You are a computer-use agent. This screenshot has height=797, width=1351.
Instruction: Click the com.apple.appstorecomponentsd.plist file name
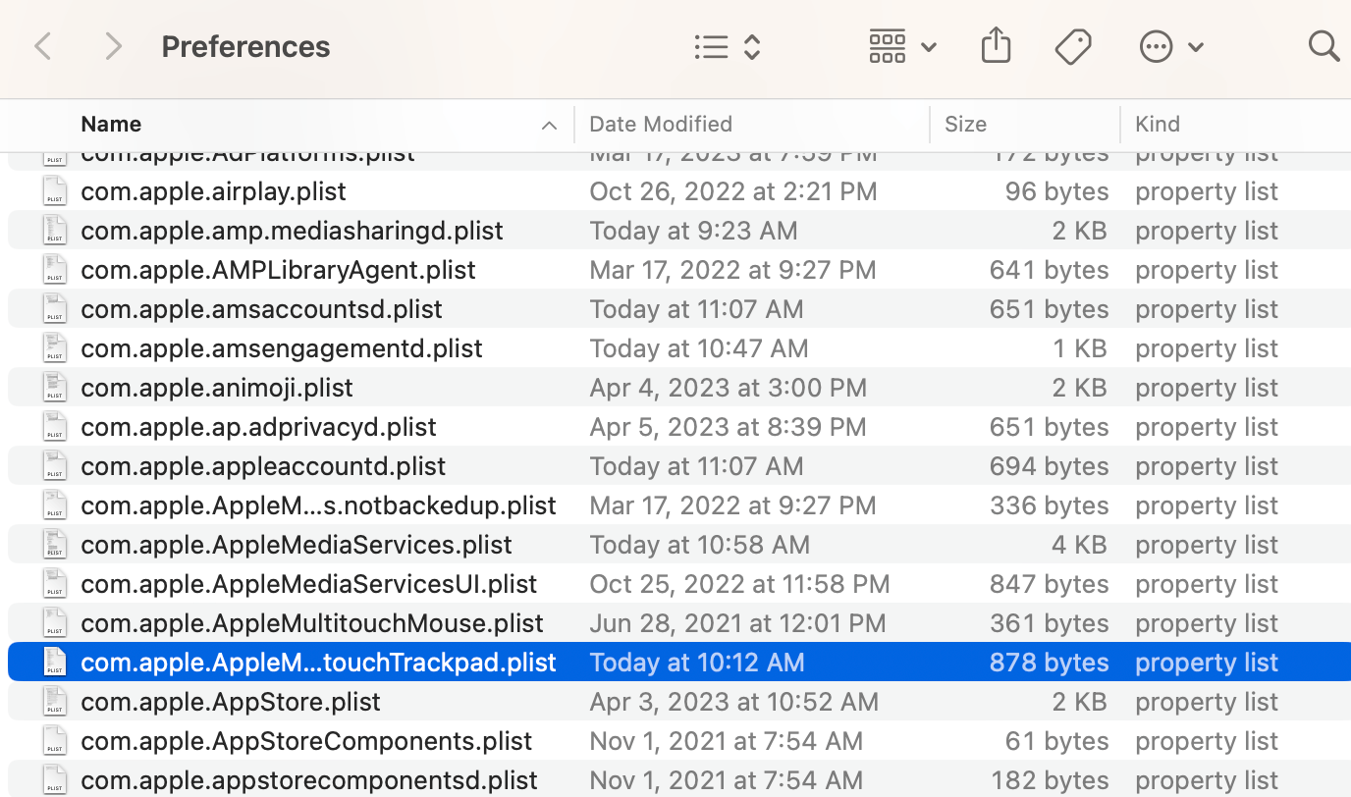pyautogui.click(x=309, y=780)
